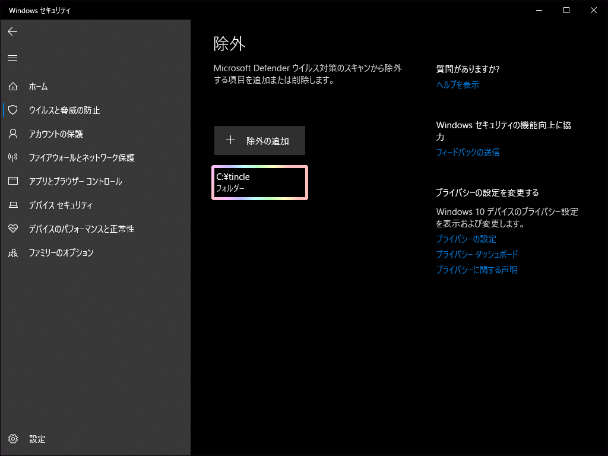Maximize the Windows セキュリティ window
Screen dimensions: 608x456
pos(566,10)
